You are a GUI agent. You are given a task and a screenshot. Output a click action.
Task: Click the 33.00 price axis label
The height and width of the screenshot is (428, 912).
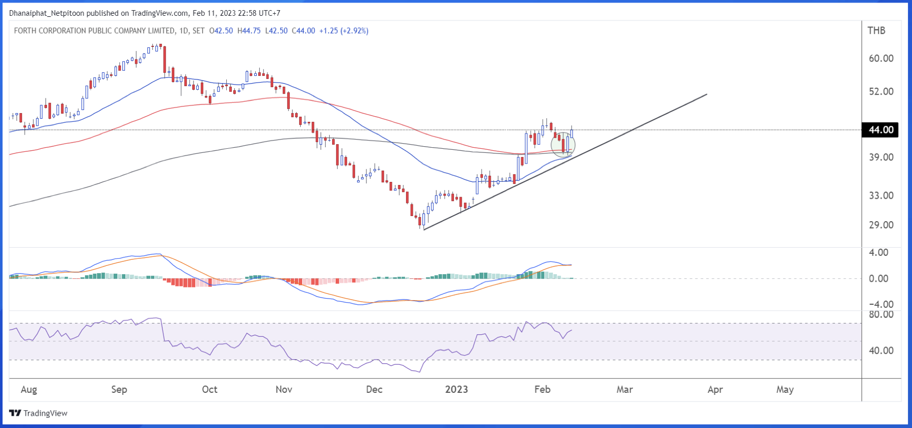[881, 195]
